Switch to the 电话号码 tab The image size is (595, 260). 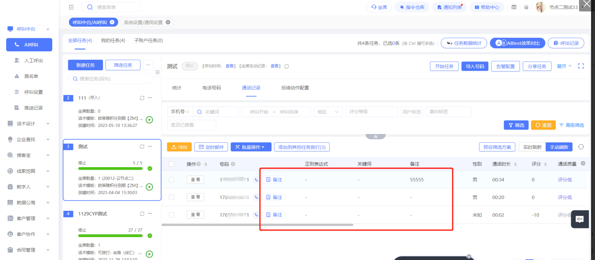[211, 88]
